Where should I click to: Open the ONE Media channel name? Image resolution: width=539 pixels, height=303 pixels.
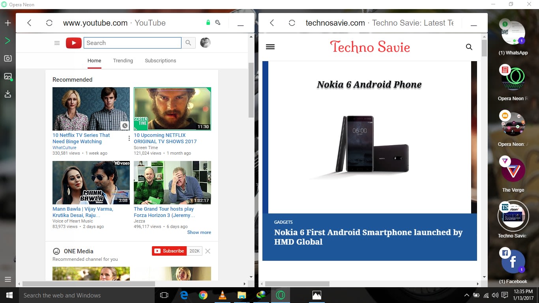click(x=79, y=251)
